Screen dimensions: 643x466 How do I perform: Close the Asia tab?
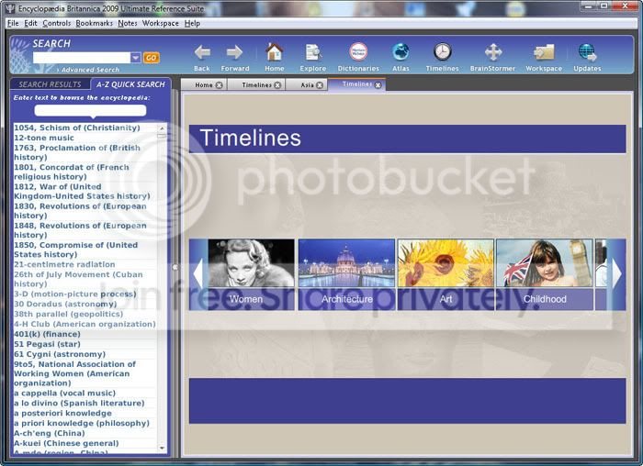[320, 85]
